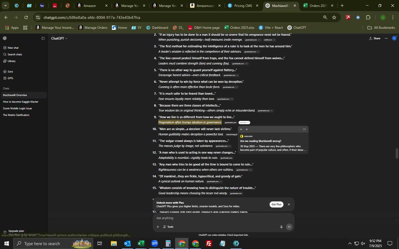The width and height of the screenshot is (399, 249).
Task: Open Excel from taskbar
Action: tap(141, 243)
